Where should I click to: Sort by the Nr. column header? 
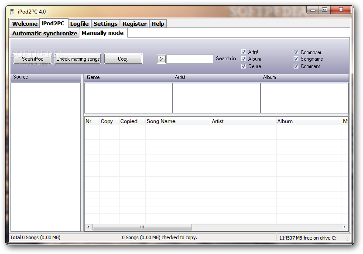click(92, 121)
